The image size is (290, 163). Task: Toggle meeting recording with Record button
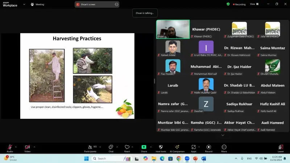click(x=209, y=147)
